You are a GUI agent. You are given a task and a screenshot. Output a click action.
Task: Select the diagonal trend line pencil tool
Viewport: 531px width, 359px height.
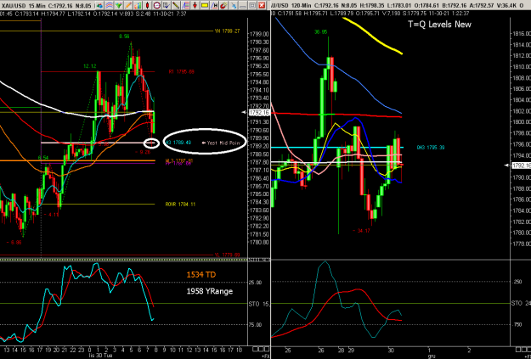point(176,5)
